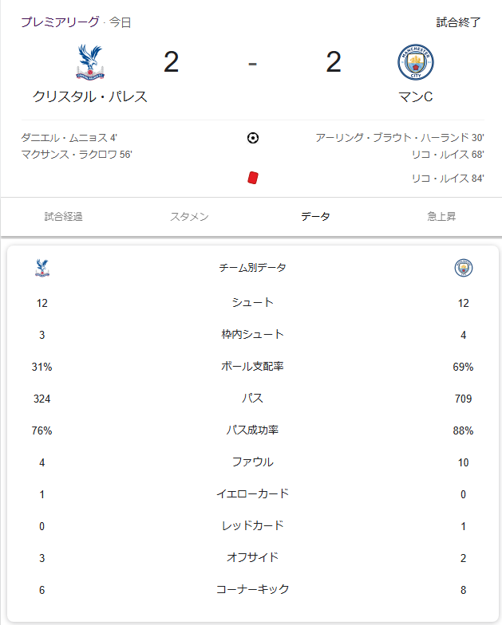Click small Crystal Palace logo in stats table
This screenshot has width=502, height=625.
point(42,268)
